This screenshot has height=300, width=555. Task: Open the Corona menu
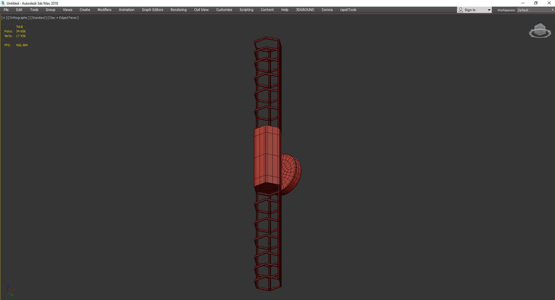[x=327, y=10]
